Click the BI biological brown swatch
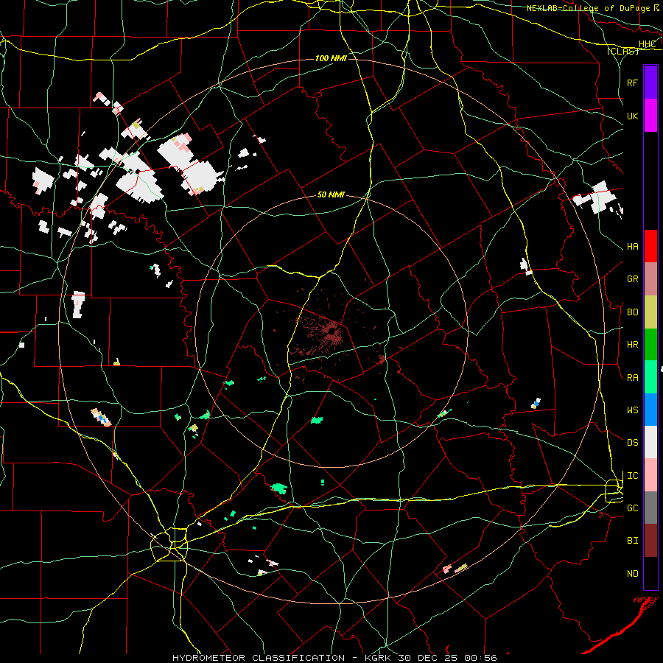The height and width of the screenshot is (663, 663). click(650, 541)
